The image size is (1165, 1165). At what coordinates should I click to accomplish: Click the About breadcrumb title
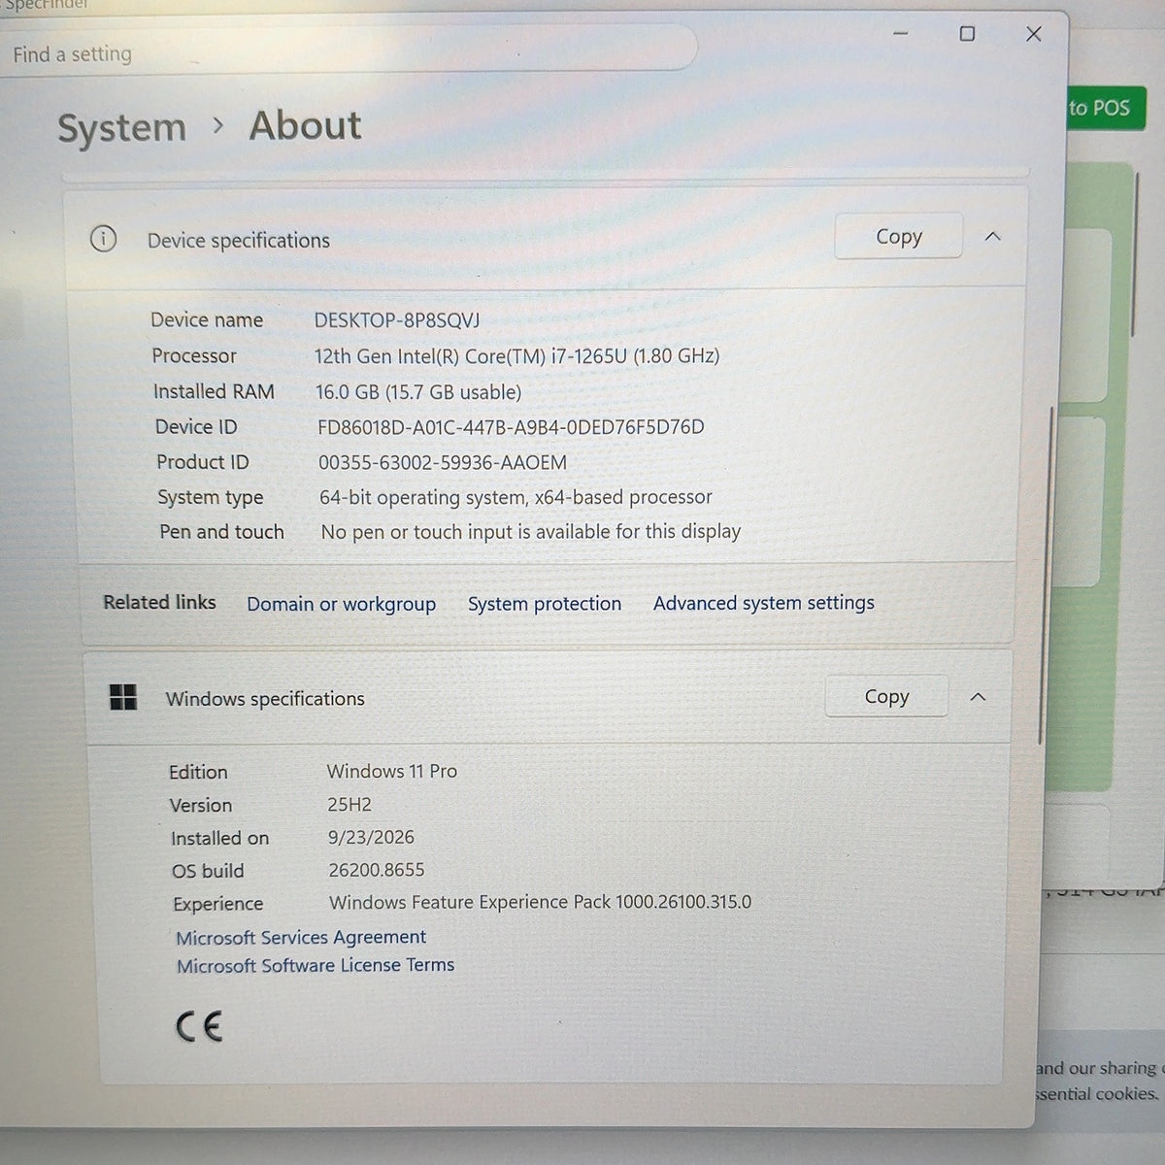coord(305,125)
